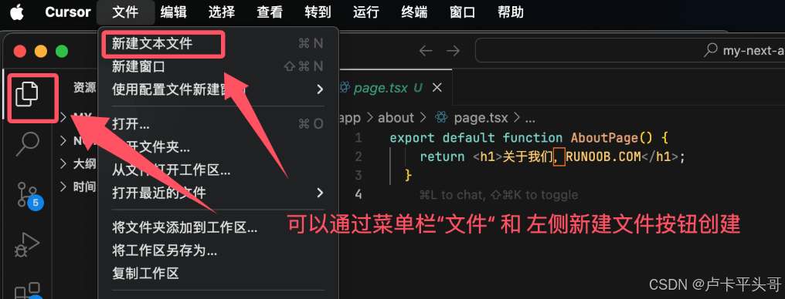This screenshot has height=299, width=785.
Task: Choose 打开... menu entry
Action: pyautogui.click(x=218, y=124)
